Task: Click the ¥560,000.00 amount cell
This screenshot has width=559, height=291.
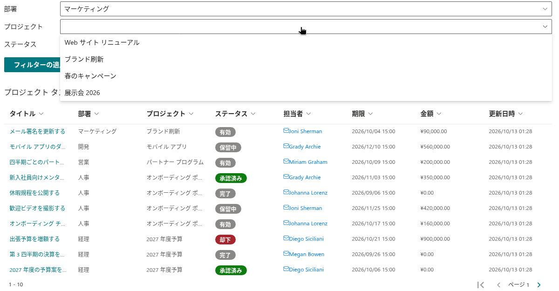Action: tap(435, 147)
